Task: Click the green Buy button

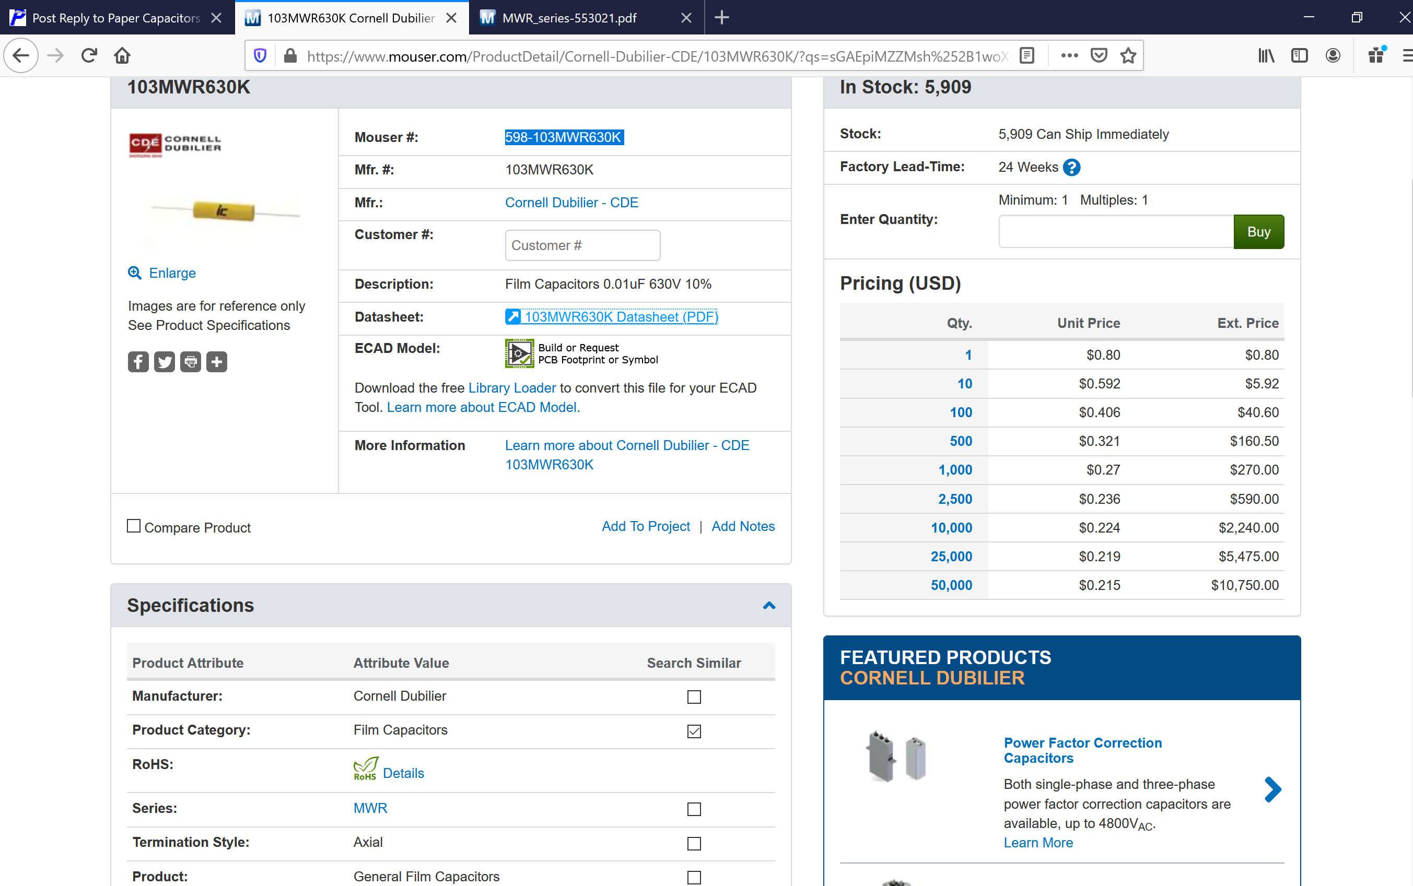Action: click(1259, 232)
